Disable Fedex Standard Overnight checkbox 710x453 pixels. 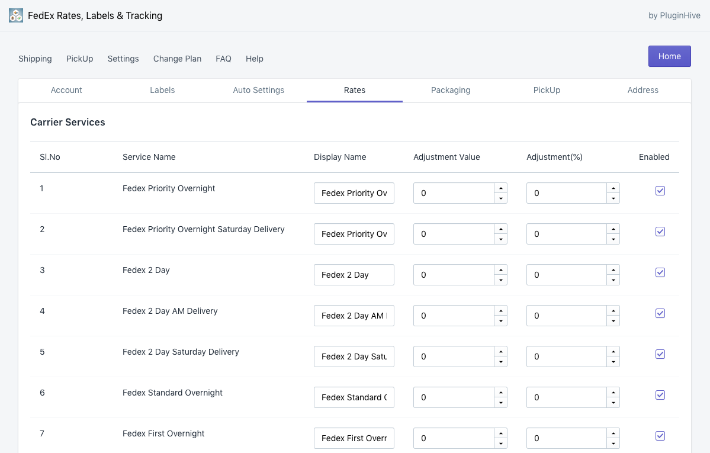[x=660, y=395]
